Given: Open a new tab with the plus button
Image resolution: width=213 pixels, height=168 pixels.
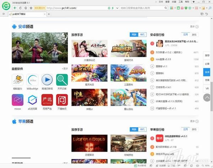Looking at the screenshot, I should [49, 14].
